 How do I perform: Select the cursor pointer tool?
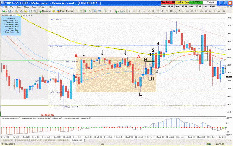click(129, 11)
